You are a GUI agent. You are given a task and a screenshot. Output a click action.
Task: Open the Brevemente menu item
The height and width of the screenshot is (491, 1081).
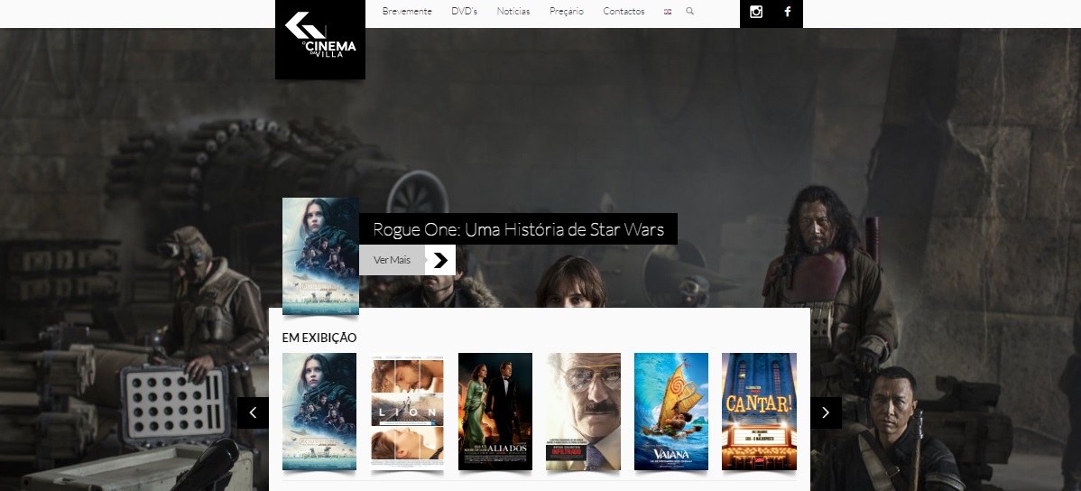tap(407, 11)
